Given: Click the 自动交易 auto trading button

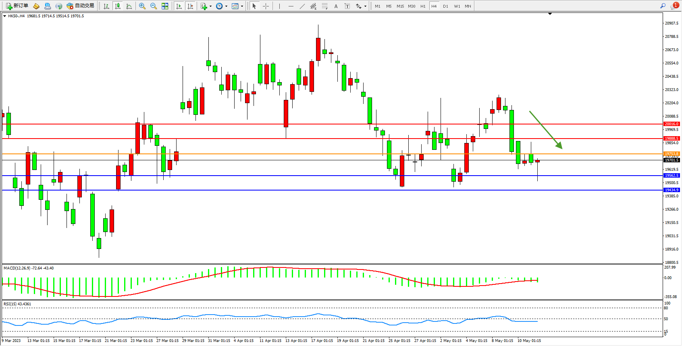Looking at the screenshot, I should (80, 6).
